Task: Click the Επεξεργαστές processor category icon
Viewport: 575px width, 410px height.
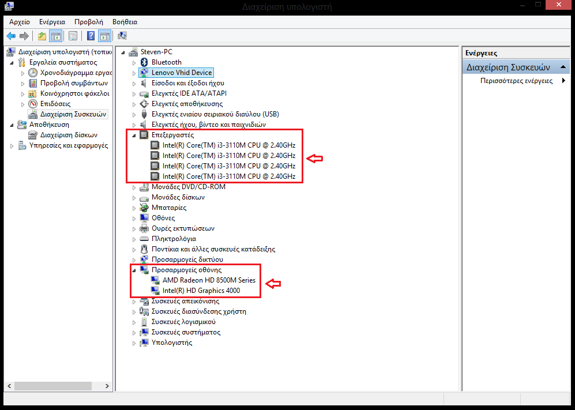Action: point(144,135)
